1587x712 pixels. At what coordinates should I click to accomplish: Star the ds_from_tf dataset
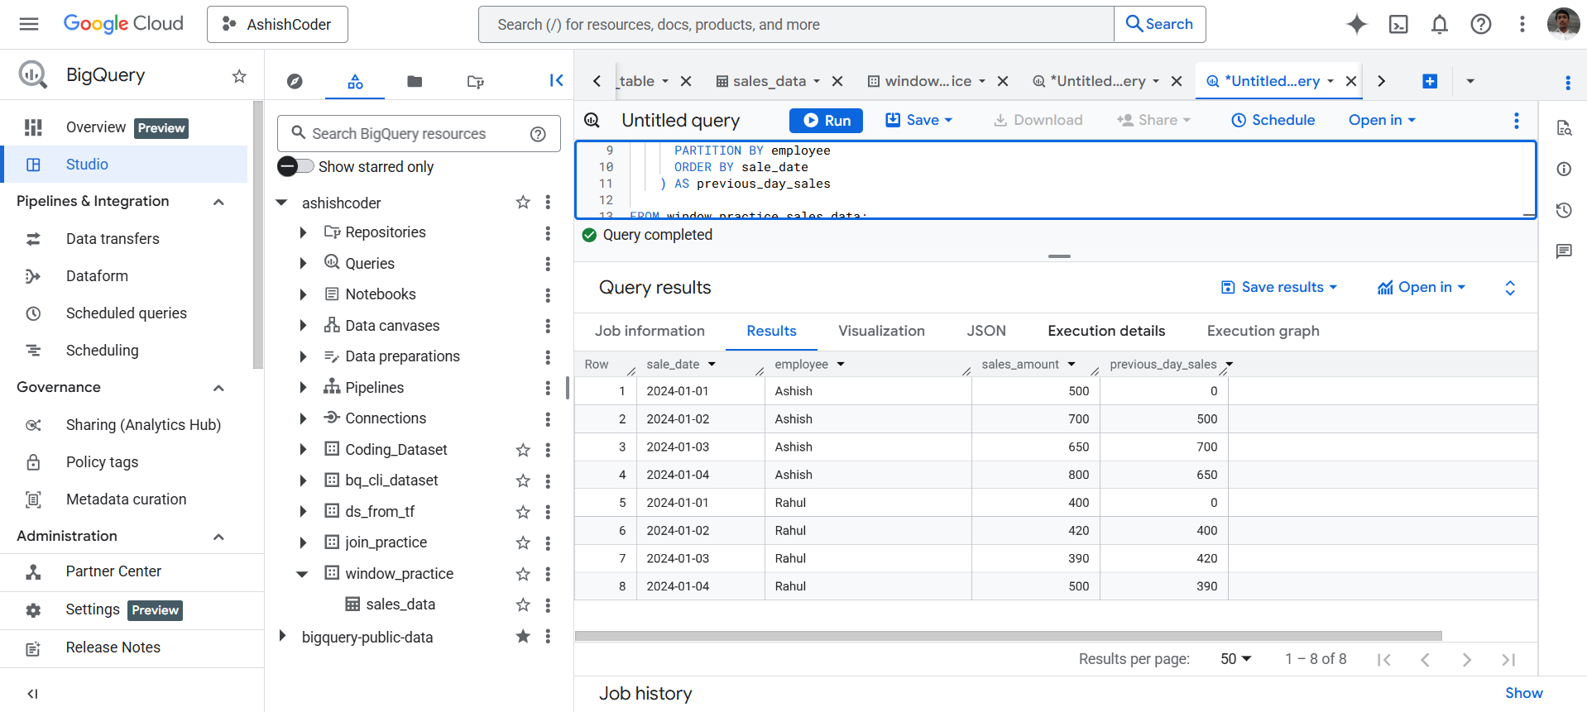tap(523, 512)
